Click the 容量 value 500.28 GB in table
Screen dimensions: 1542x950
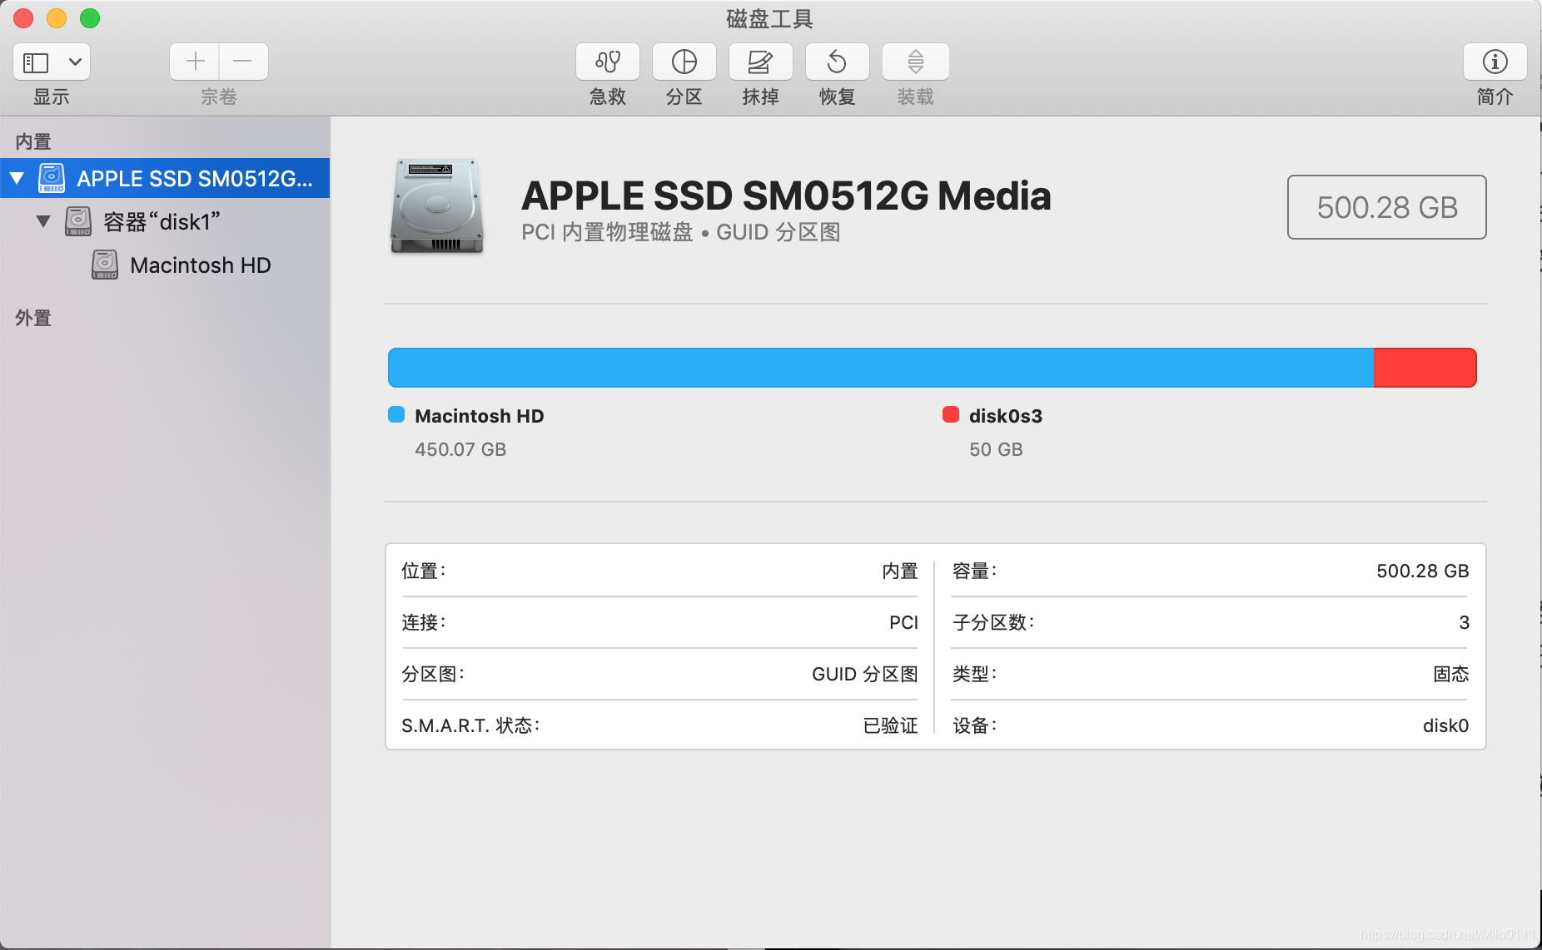pos(1423,571)
